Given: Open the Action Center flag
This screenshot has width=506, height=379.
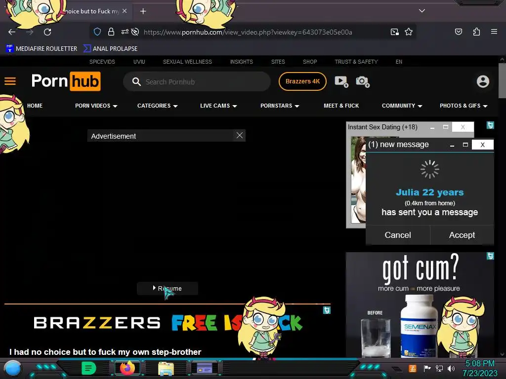Looking at the screenshot, I should pyautogui.click(x=427, y=368).
